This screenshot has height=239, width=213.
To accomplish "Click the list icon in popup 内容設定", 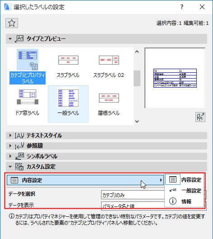I will pos(173,179).
